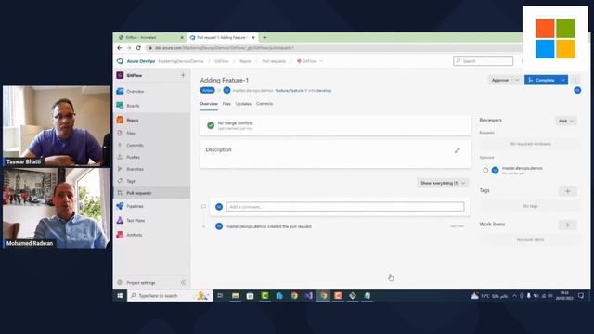Click the browser Back arrow
The height and width of the screenshot is (334, 594).
click(120, 48)
